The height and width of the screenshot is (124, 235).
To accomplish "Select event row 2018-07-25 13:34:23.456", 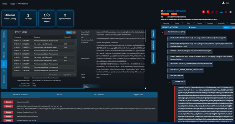I will [x=44, y=41].
